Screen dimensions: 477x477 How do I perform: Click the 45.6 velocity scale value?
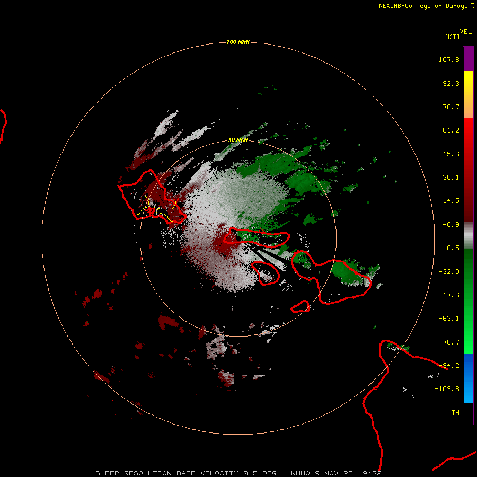451,154
